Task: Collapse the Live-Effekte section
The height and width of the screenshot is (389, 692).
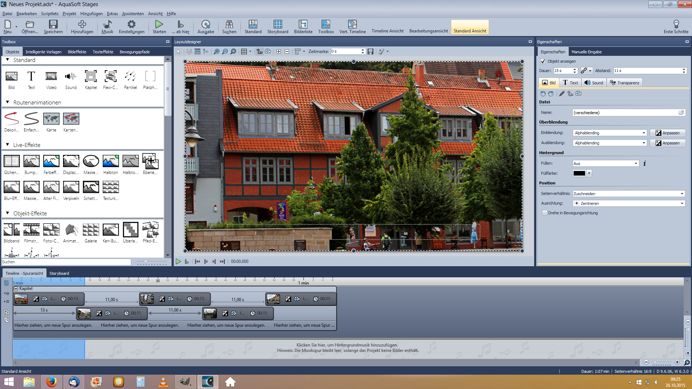Action: coord(8,145)
